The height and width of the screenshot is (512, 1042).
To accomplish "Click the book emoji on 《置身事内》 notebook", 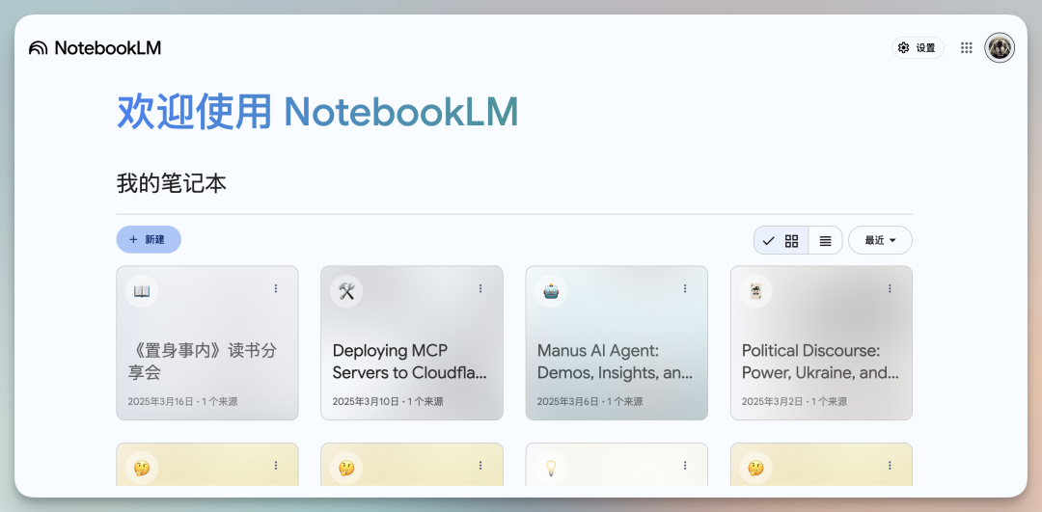I will [142, 291].
